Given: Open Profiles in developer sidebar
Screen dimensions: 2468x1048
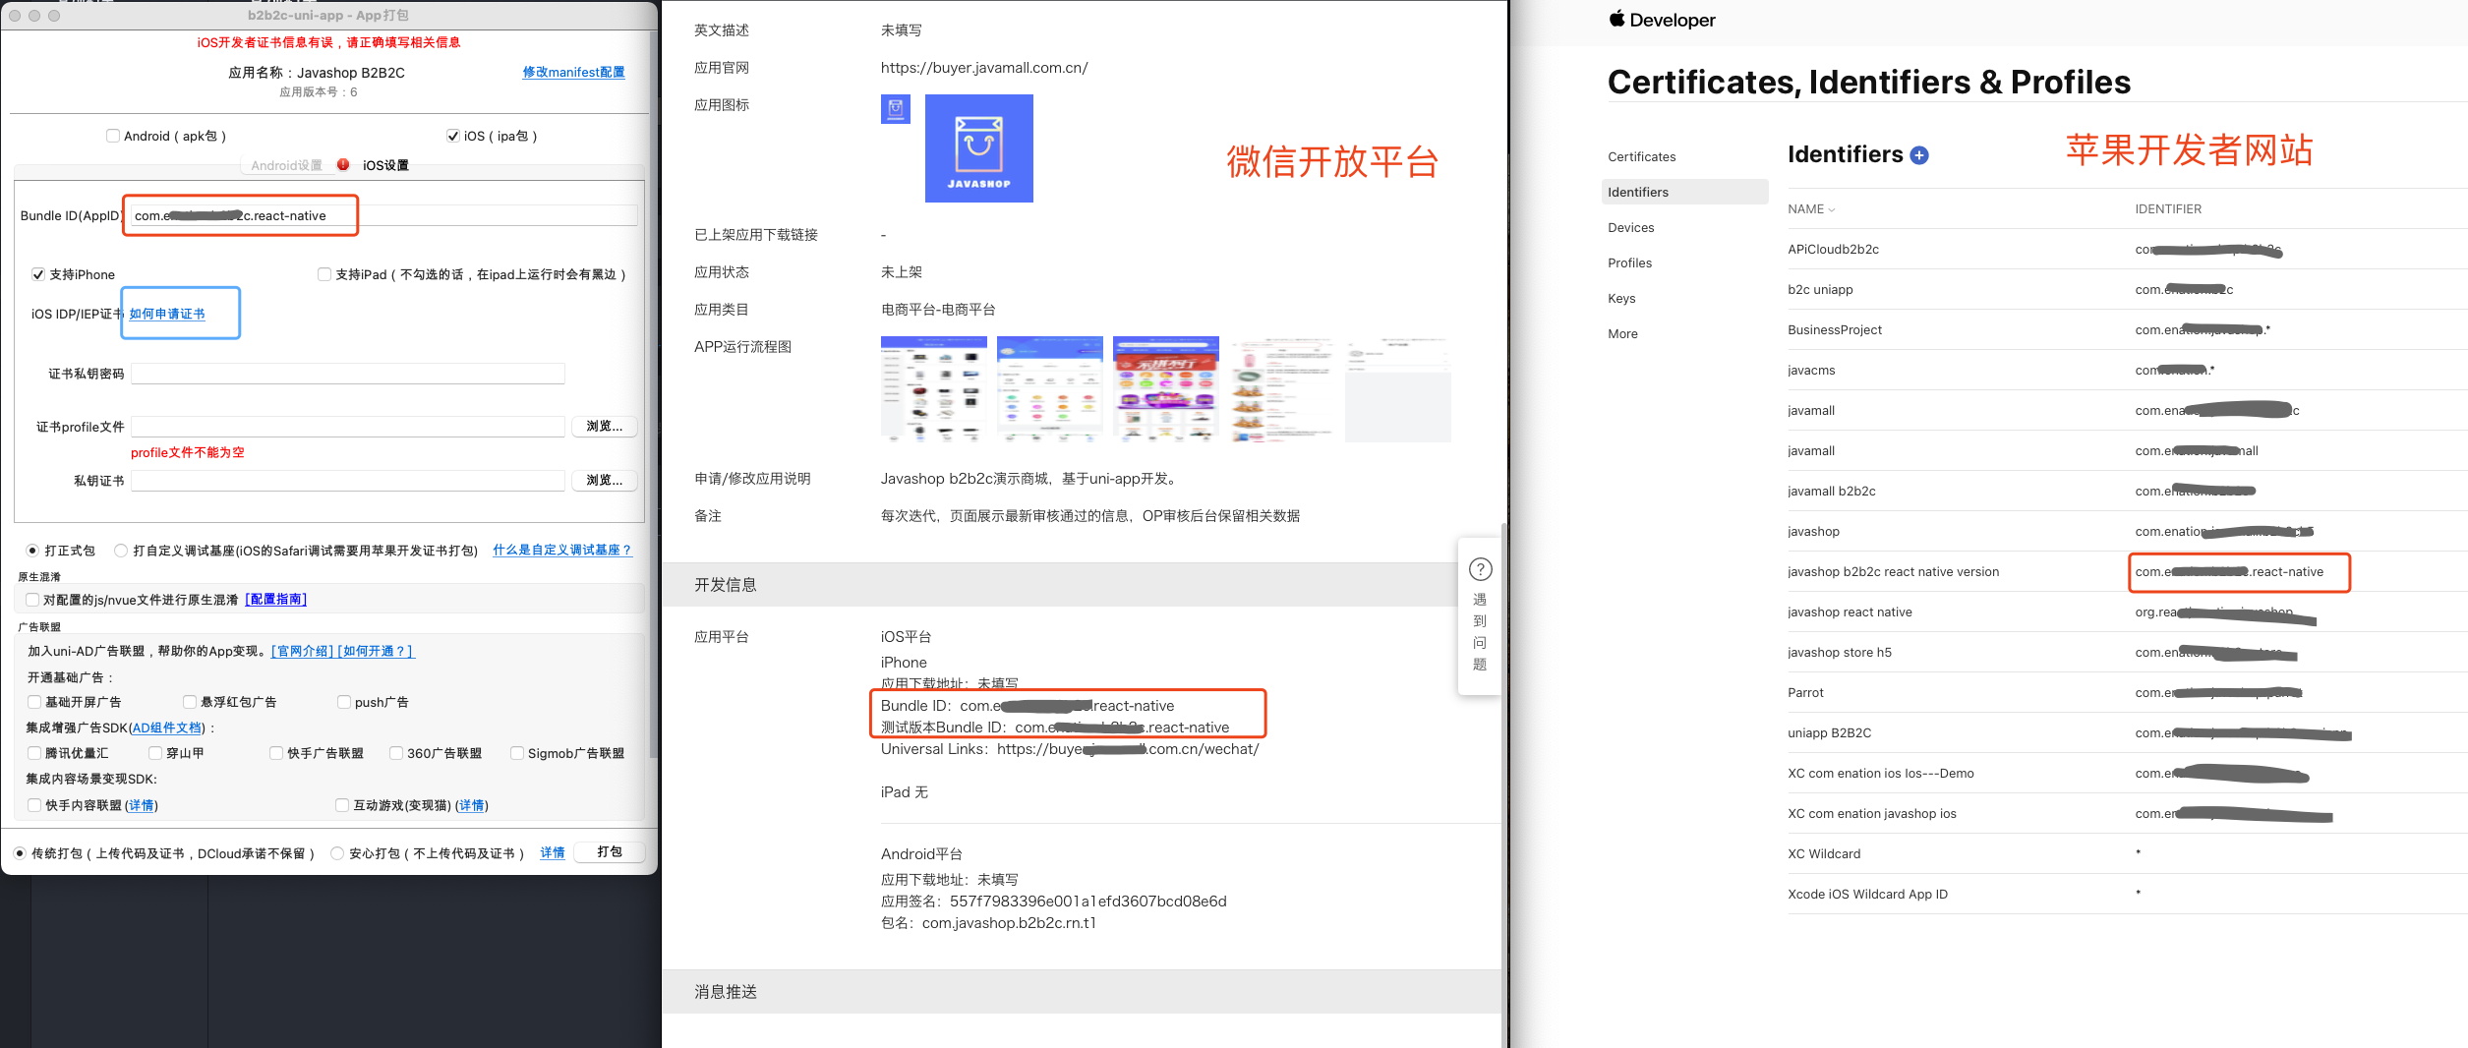Looking at the screenshot, I should coord(1629,262).
